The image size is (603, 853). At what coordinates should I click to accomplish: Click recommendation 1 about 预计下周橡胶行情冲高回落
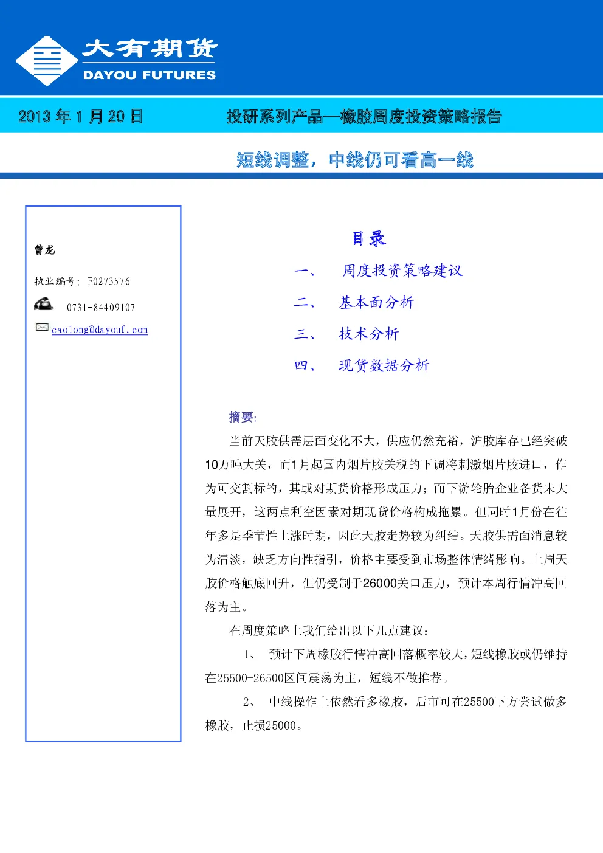405,654
